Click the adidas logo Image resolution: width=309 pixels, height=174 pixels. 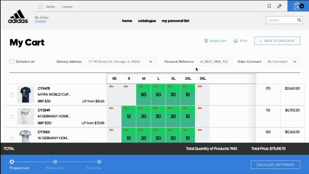click(18, 16)
